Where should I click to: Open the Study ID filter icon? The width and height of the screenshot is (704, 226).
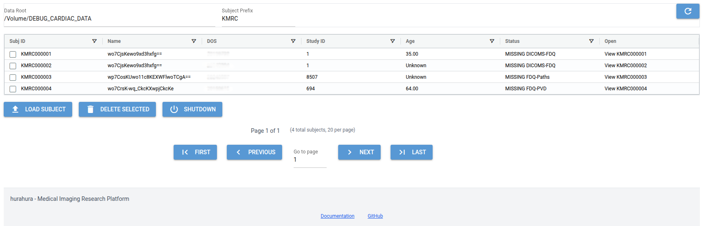(x=393, y=41)
